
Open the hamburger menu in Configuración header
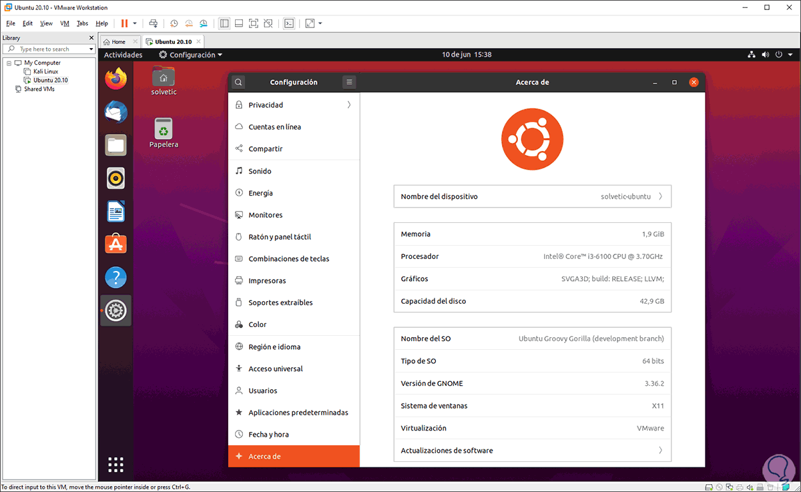pyautogui.click(x=349, y=82)
